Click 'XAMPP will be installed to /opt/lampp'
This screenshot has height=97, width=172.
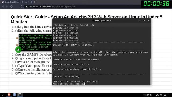[75, 81]
